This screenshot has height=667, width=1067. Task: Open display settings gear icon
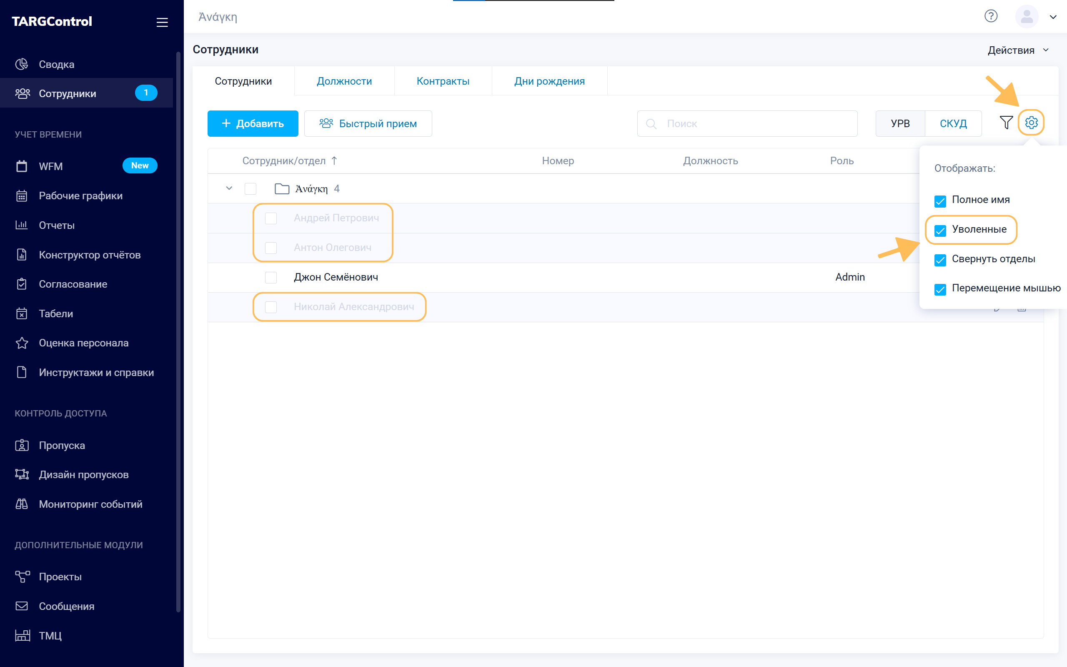(1031, 123)
